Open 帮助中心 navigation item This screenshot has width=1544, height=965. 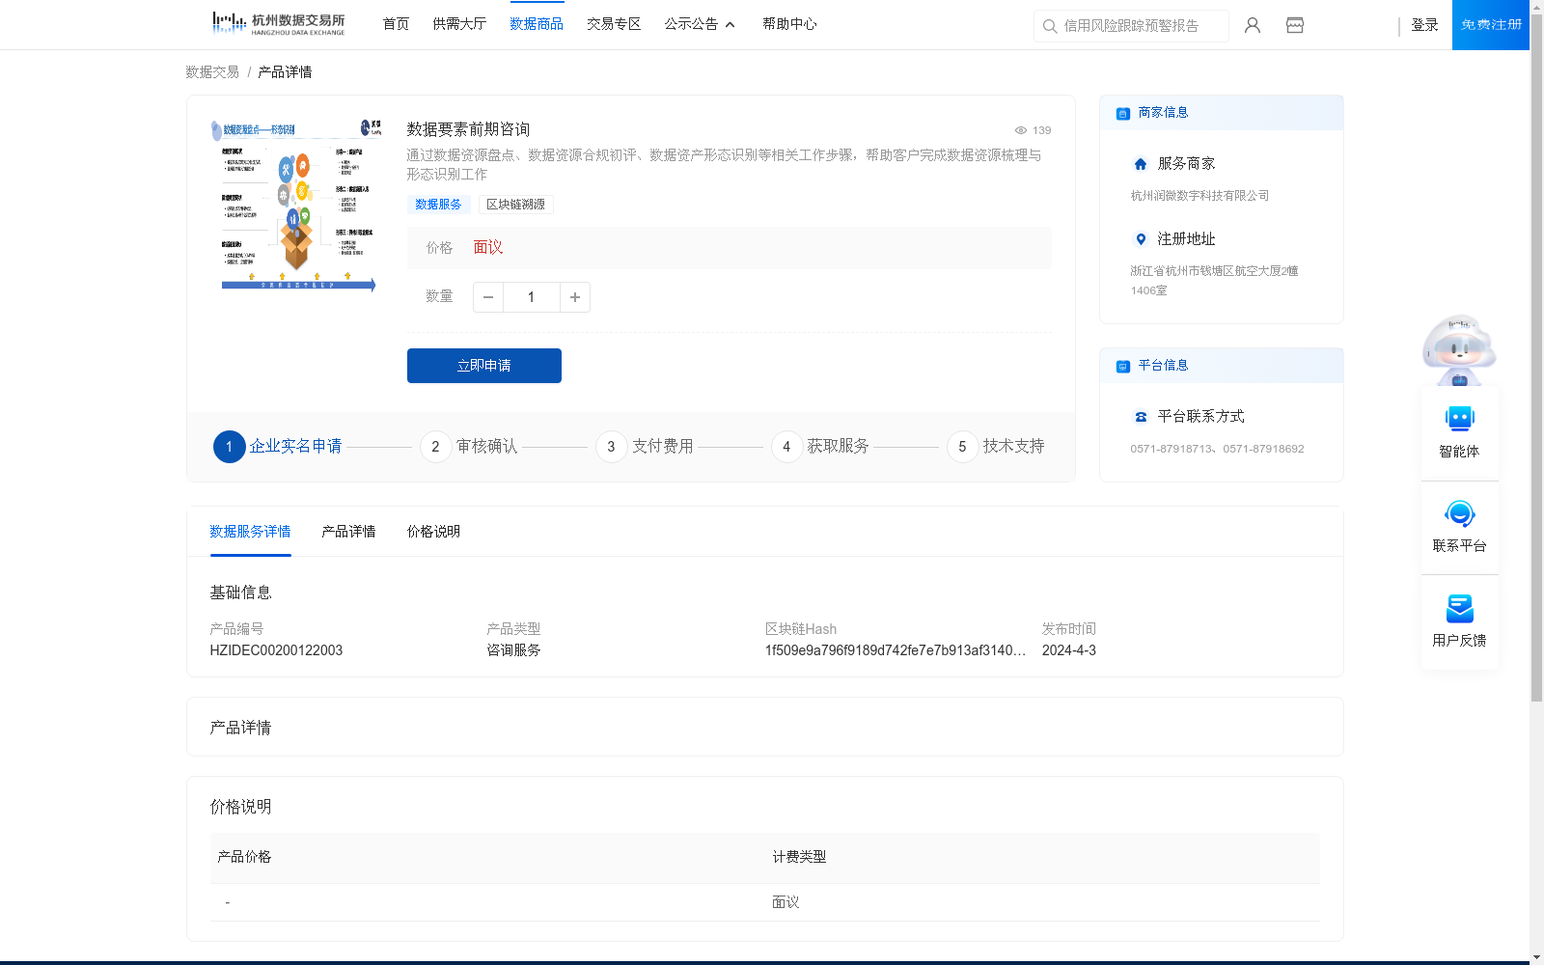(789, 24)
